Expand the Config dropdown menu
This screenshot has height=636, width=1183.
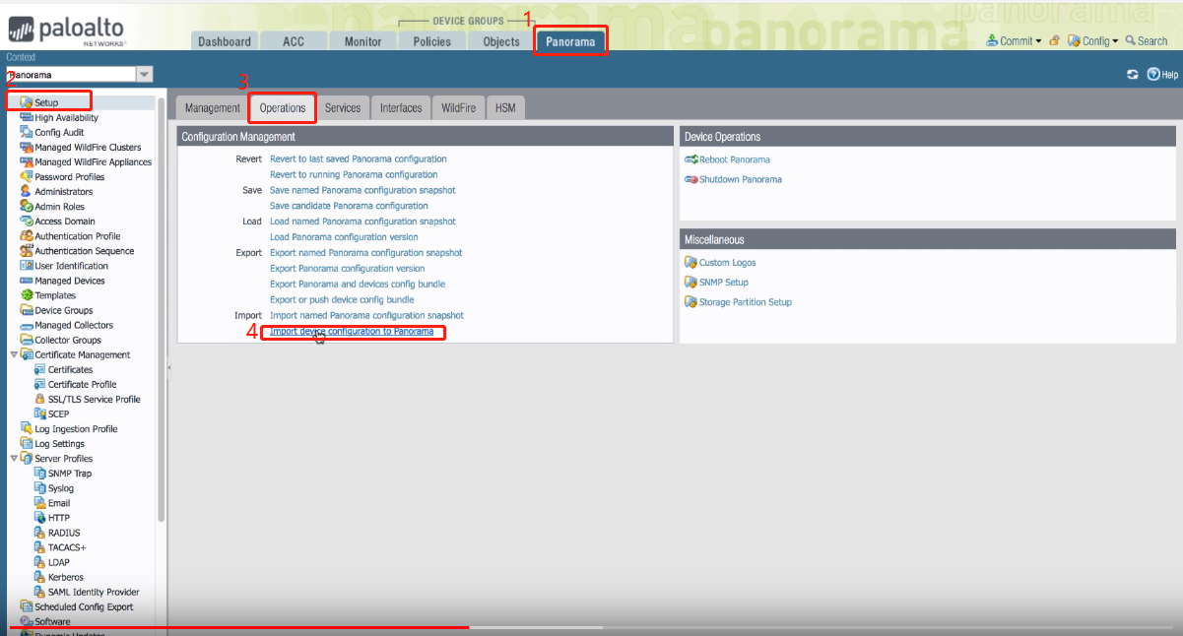pos(1093,41)
